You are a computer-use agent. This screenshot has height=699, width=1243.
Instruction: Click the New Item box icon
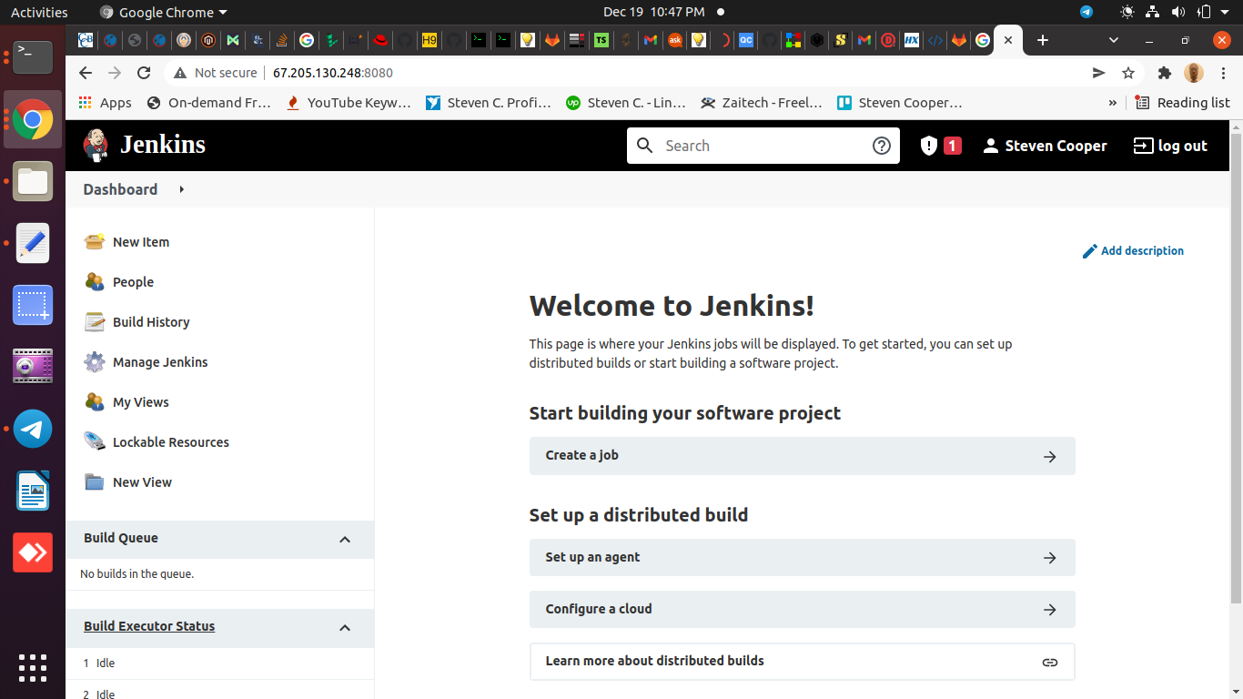95,241
